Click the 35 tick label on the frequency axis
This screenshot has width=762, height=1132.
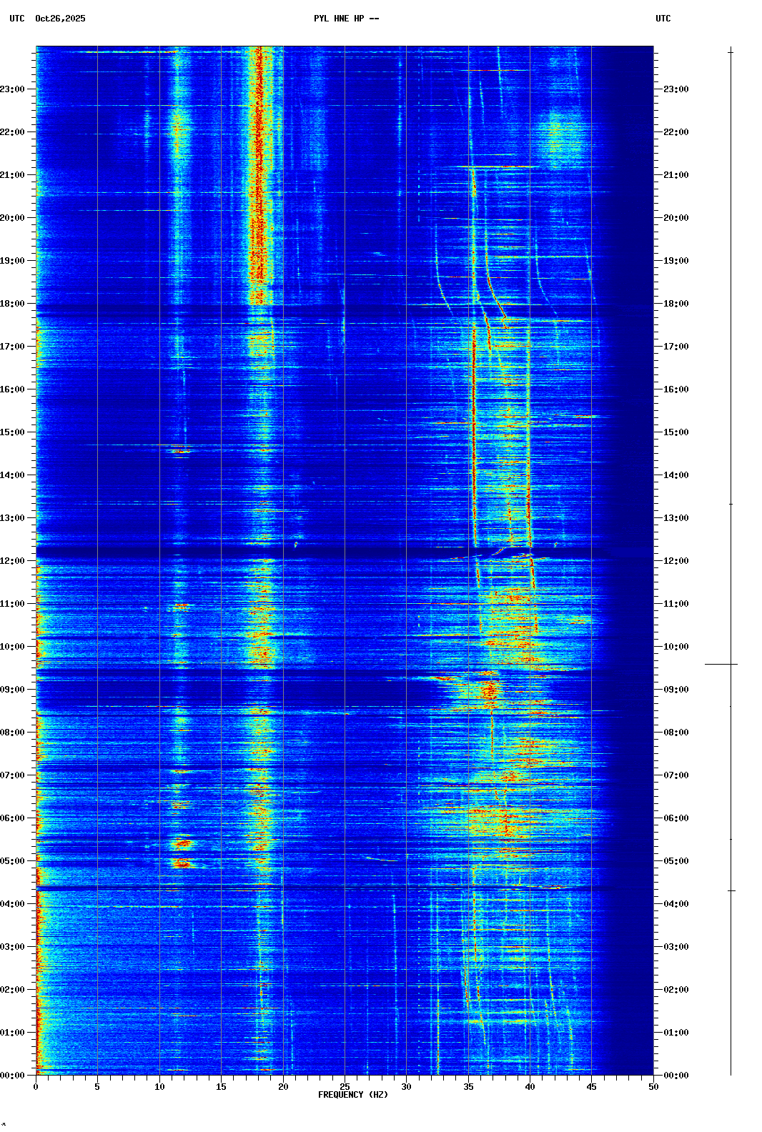pos(468,1087)
